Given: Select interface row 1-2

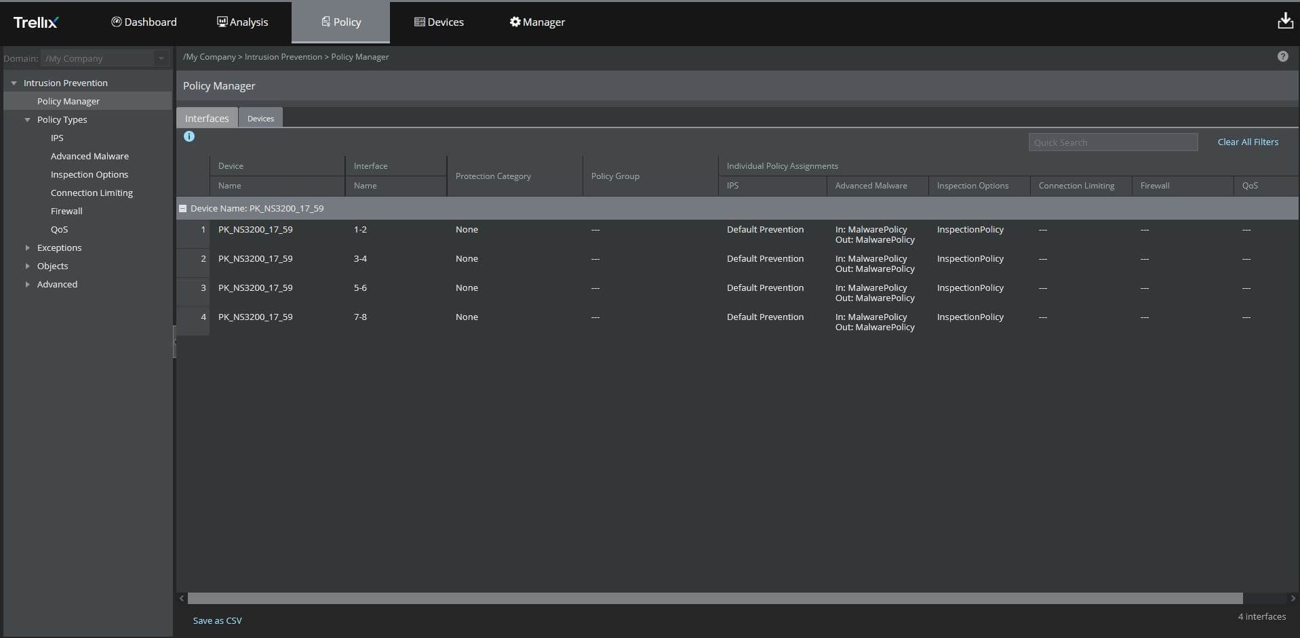Looking at the screenshot, I should [738, 234].
